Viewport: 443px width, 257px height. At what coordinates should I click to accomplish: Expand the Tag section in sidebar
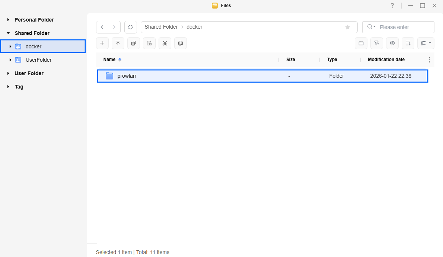tap(8, 87)
